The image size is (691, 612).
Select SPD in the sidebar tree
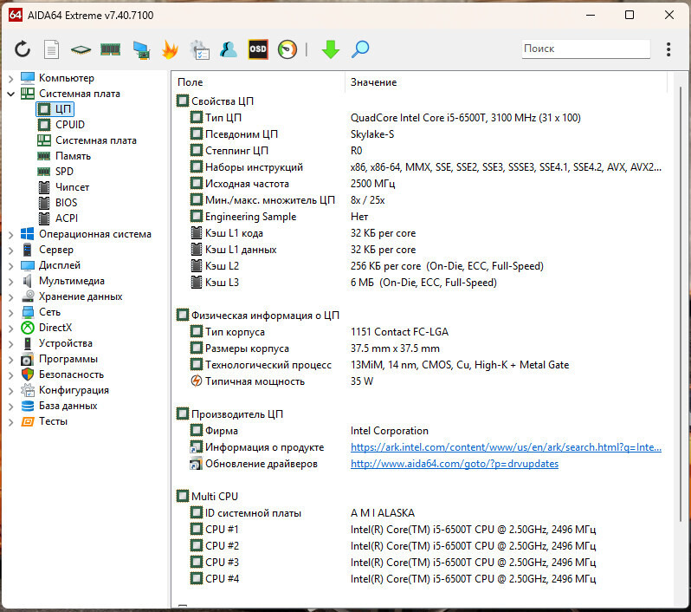click(x=64, y=172)
